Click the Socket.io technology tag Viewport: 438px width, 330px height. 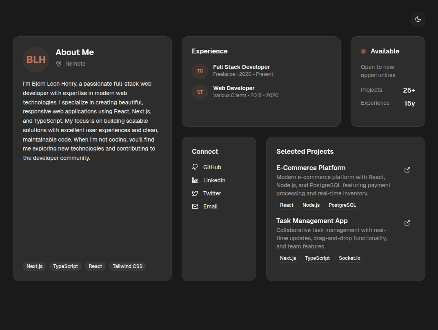(349, 258)
